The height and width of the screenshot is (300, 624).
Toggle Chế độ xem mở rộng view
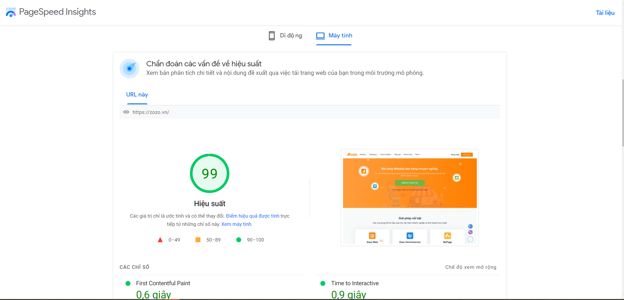click(471, 267)
